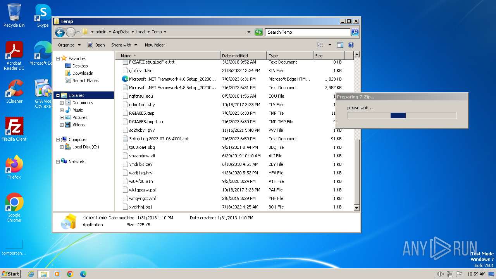Screen dimensions: 496x279
Task: Refresh the Temp folder view
Action: click(258, 32)
